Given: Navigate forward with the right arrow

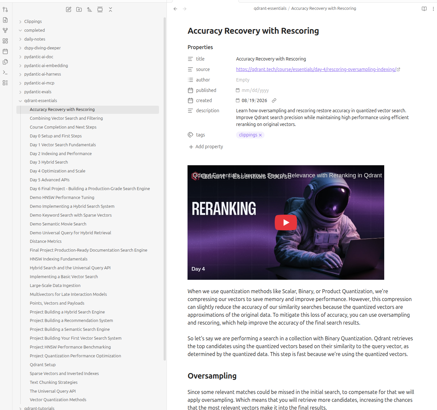Looking at the screenshot, I should click(x=185, y=9).
